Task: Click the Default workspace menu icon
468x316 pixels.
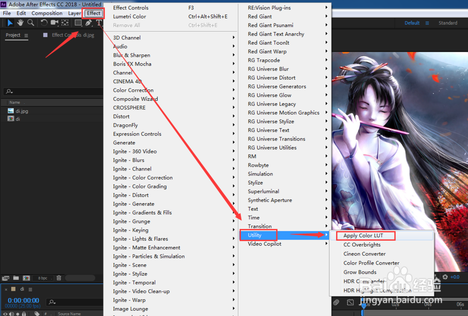Action: pyautogui.click(x=427, y=23)
